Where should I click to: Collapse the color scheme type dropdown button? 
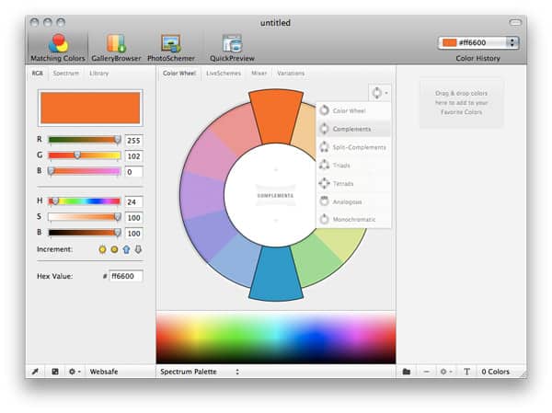click(x=378, y=92)
